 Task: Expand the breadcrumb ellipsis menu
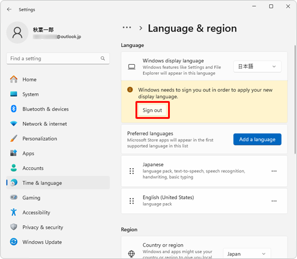pyautogui.click(x=127, y=27)
